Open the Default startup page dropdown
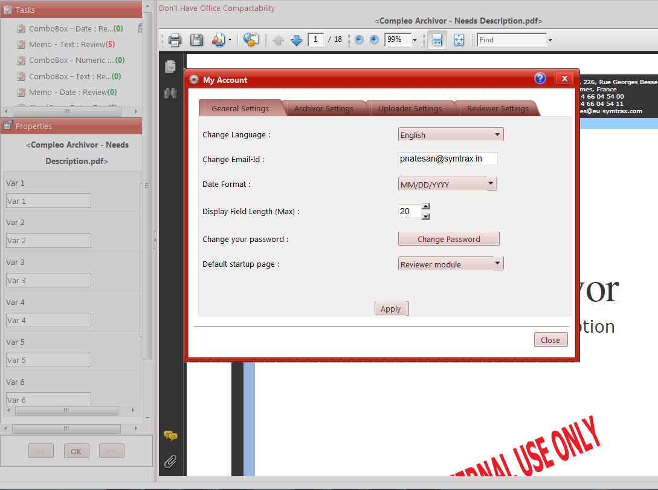Screen dimensions: 658x490 [x=451, y=264]
